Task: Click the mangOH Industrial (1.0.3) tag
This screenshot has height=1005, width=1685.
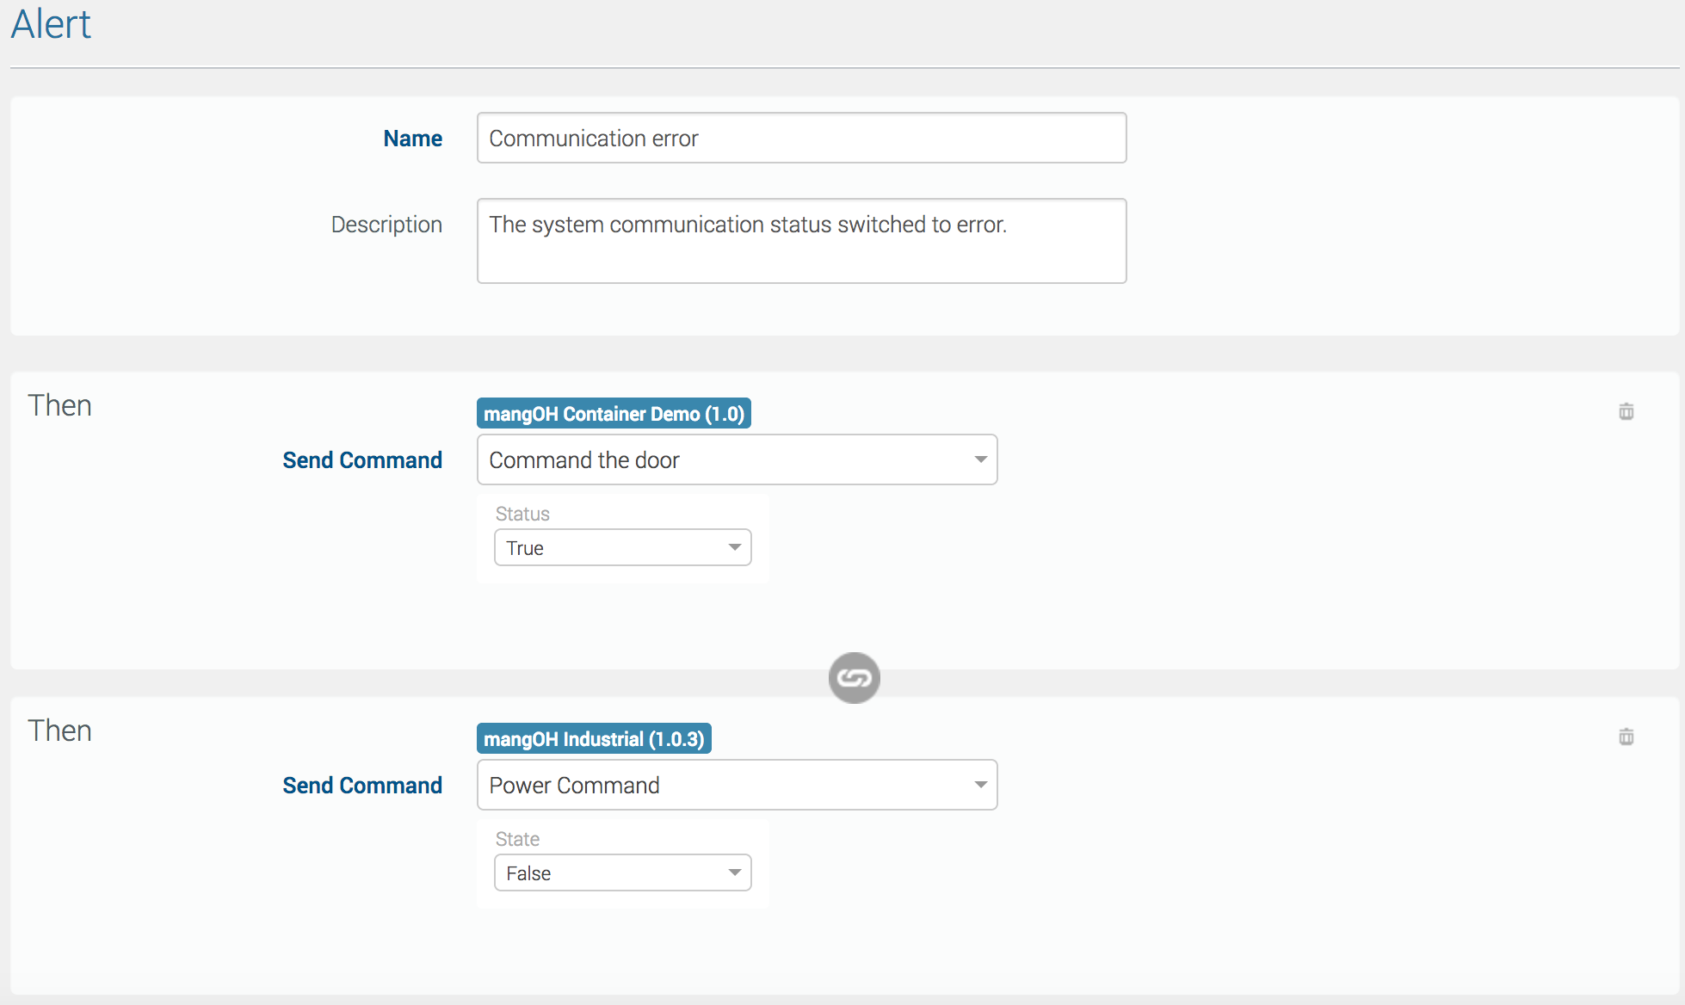Action: coord(594,739)
